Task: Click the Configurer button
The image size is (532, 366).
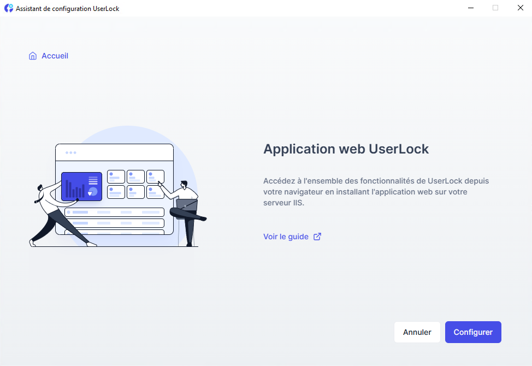Action: 473,332
